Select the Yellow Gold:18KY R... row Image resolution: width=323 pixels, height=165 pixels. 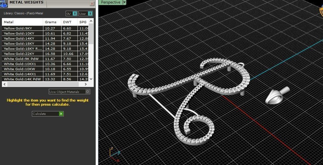(x=46, y=49)
